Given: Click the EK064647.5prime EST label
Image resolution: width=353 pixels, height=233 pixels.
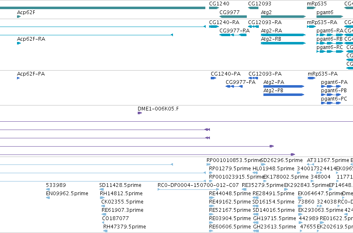Looking at the screenshot, I should [320, 194].
